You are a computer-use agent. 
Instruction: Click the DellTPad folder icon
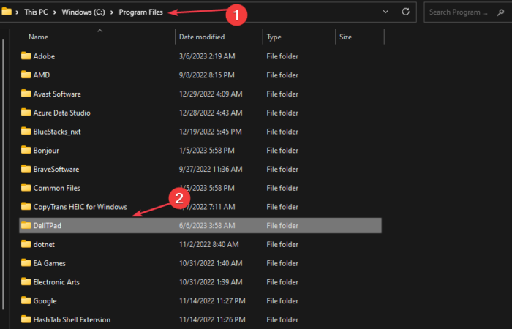26,225
